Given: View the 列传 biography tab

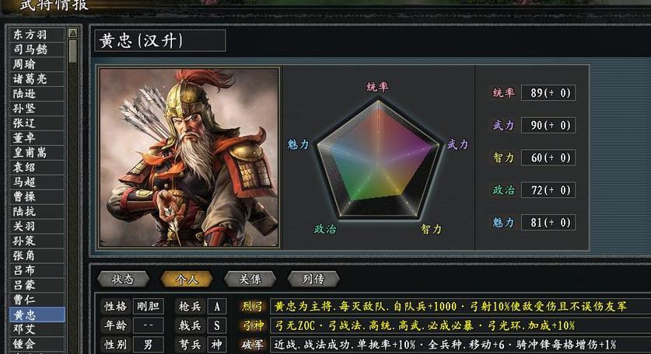Looking at the screenshot, I should point(313,279).
